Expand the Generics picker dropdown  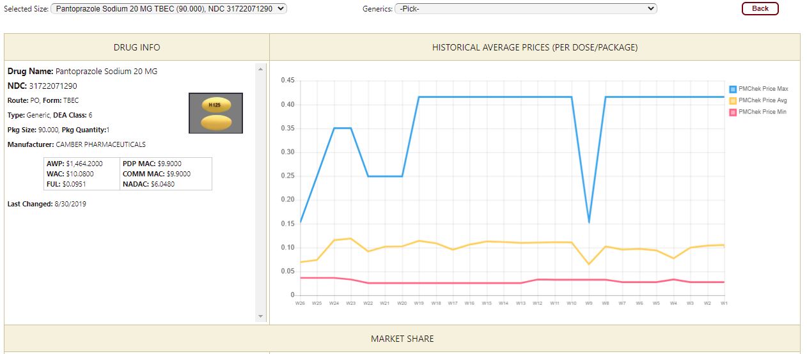(526, 8)
